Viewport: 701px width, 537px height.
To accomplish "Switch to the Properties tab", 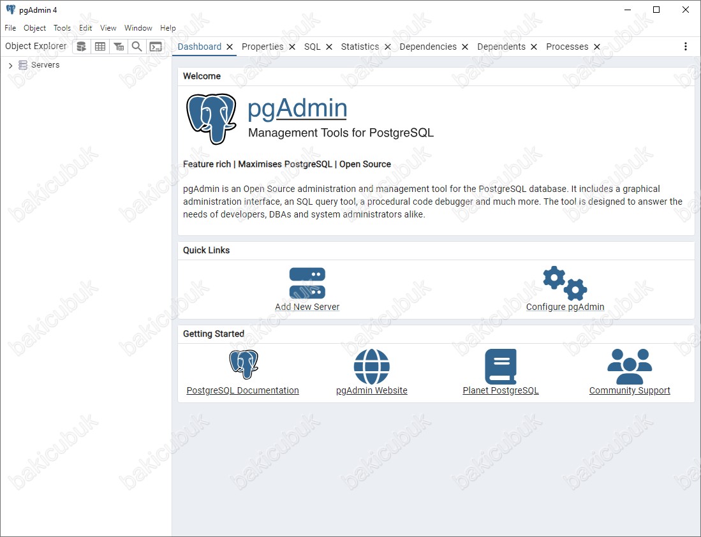I will 262,47.
